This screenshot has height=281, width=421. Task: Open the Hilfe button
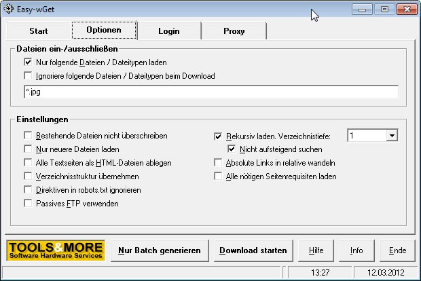[316, 250]
